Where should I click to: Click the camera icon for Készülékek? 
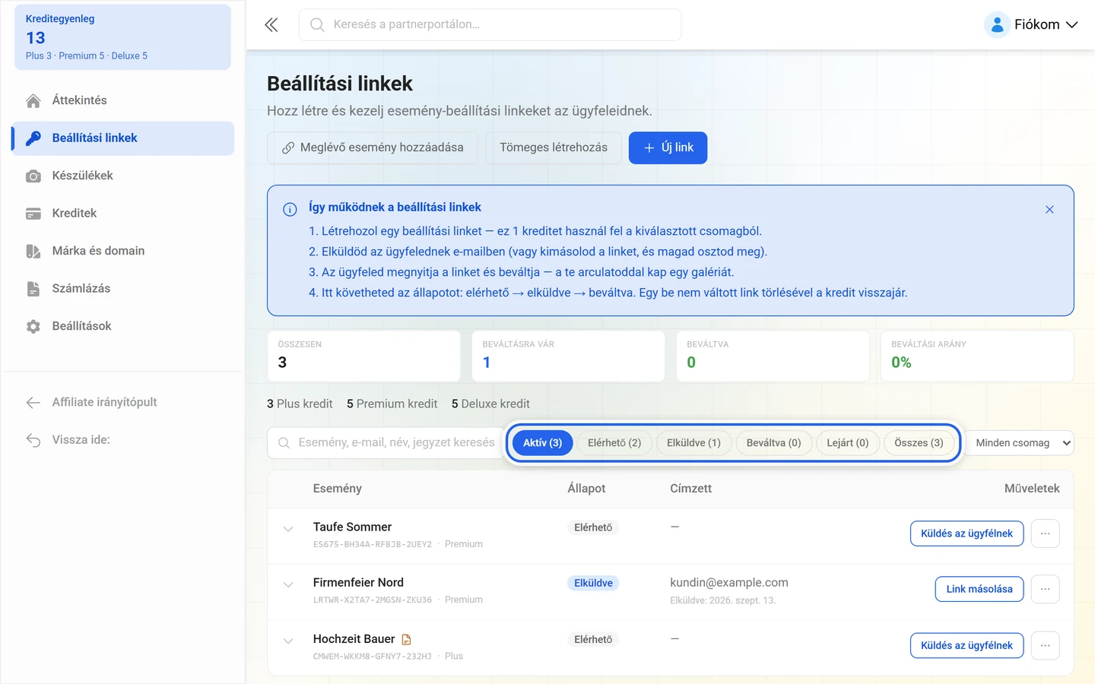33,176
